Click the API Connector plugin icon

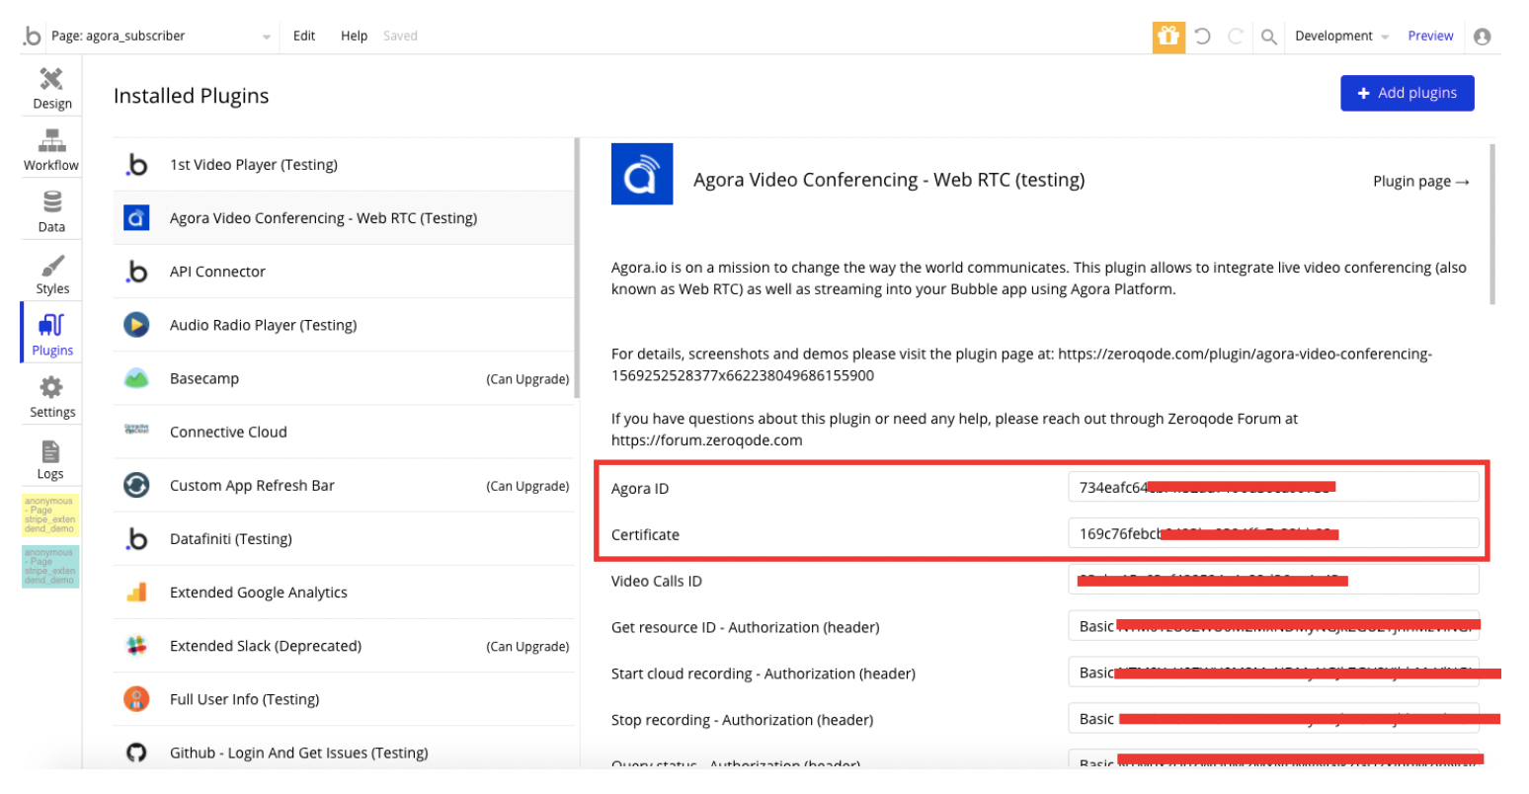click(136, 272)
